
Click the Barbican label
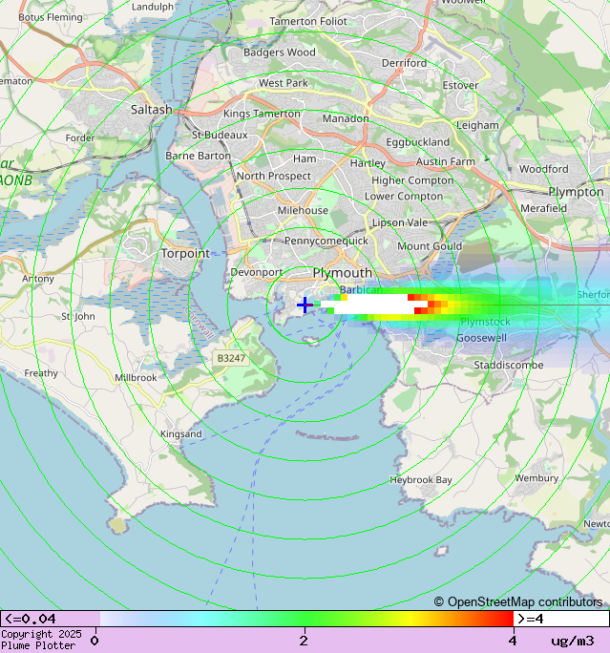[361, 289]
